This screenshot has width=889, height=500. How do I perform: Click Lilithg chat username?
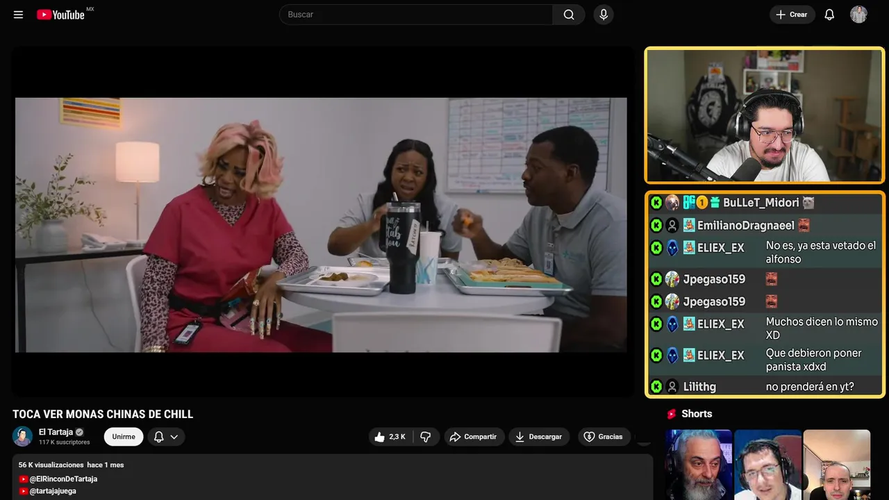point(699,387)
